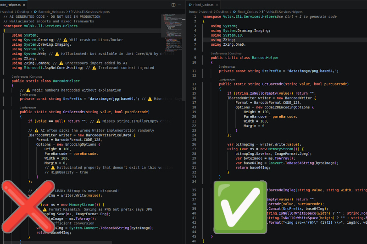Viewport: 367px width, 244px height.
Task: Click 'public static class BarcodeHelper' on line 9
Action: point(245,58)
